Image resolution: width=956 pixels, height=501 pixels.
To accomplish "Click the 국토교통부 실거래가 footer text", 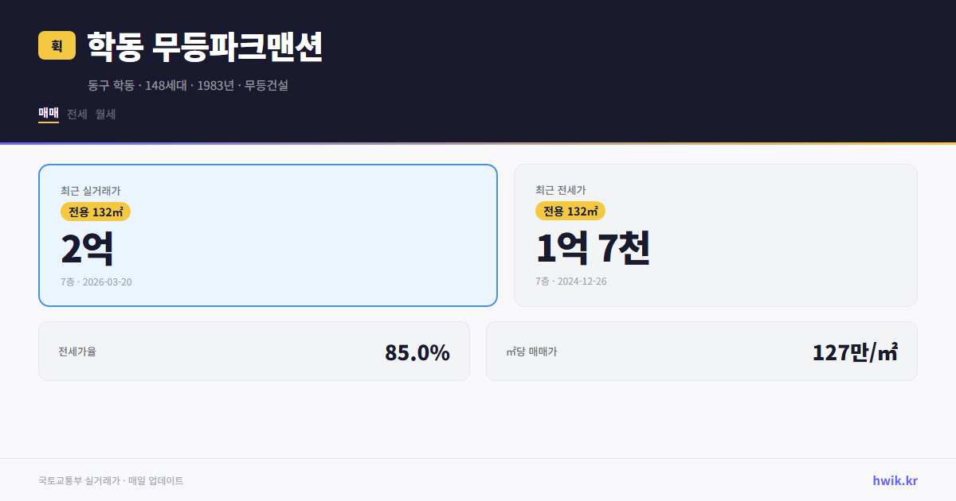I will 110,480.
